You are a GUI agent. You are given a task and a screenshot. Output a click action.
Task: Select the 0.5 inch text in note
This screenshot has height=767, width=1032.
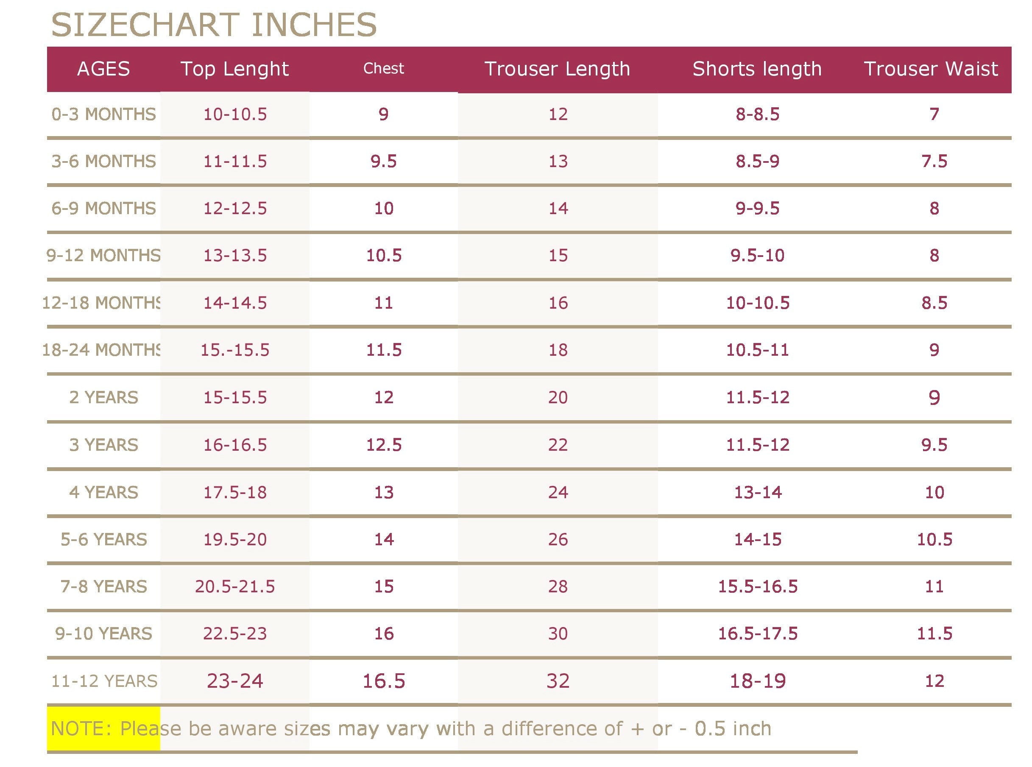point(733,728)
